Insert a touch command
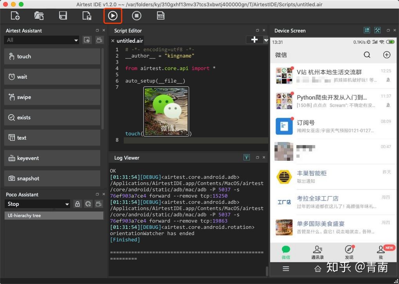Image resolution: width=399 pixels, height=284 pixels. 52,56
